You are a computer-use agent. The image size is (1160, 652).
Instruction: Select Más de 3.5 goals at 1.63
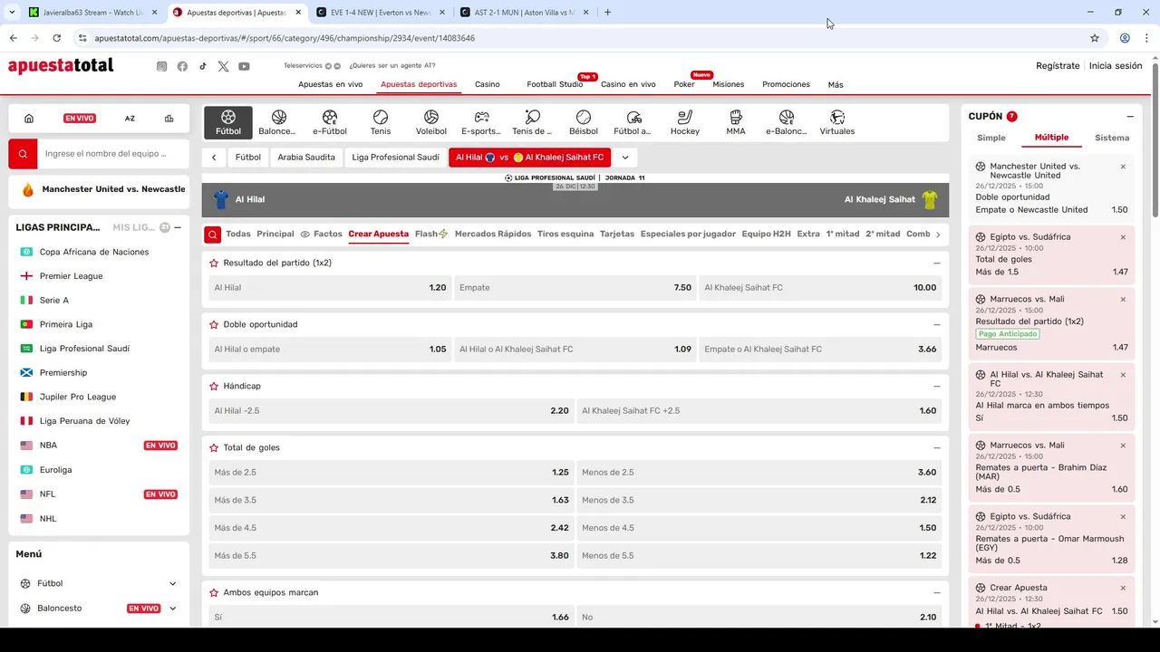(x=391, y=500)
